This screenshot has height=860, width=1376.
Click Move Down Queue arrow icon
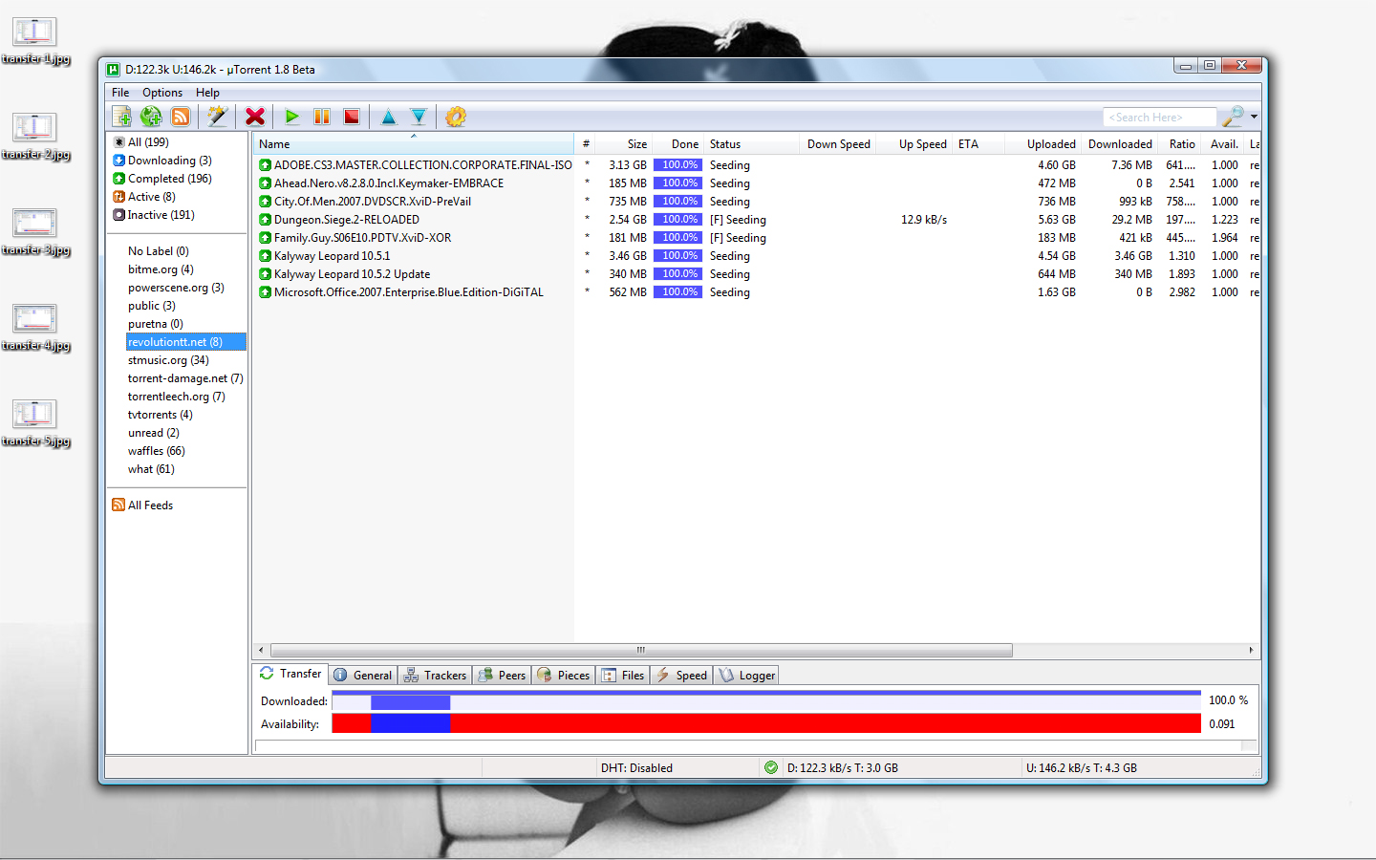click(419, 117)
